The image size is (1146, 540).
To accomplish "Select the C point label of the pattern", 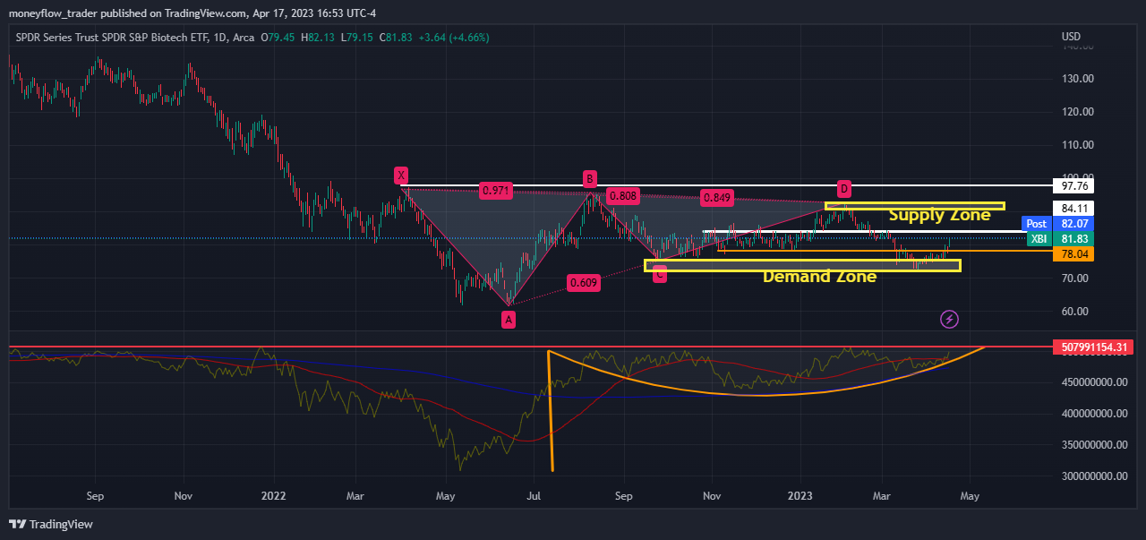I will [659, 274].
